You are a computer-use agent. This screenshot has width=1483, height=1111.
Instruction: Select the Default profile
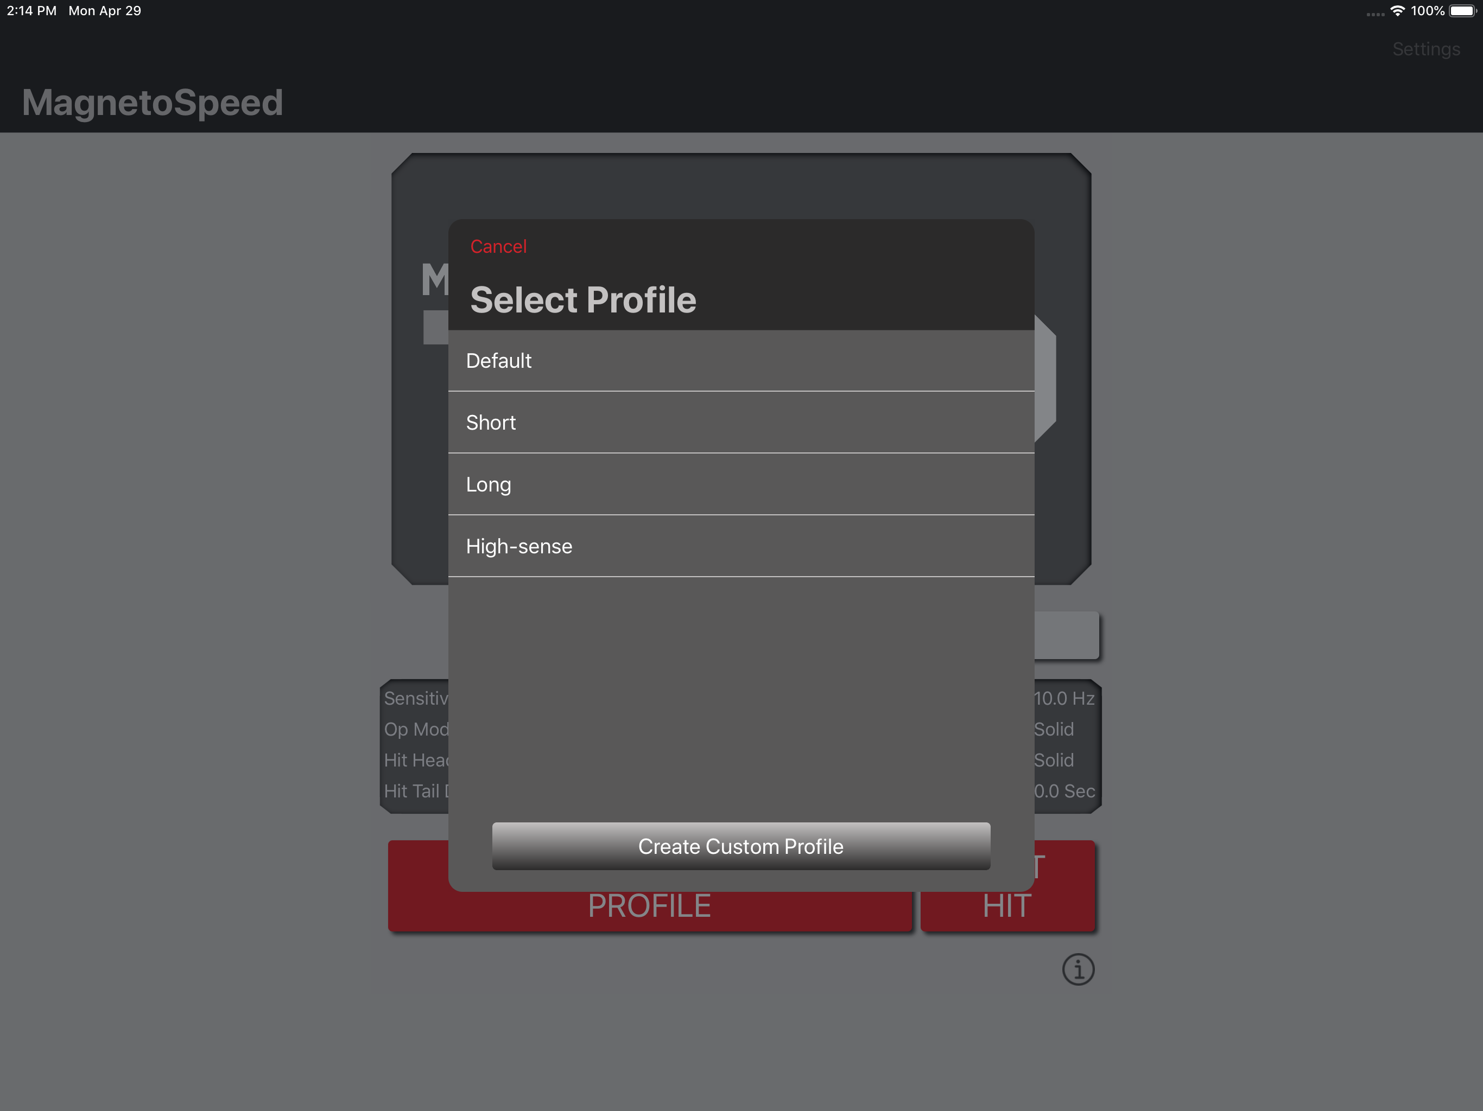[x=741, y=361]
